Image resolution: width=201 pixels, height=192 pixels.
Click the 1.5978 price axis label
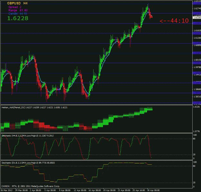[x=197, y=67]
